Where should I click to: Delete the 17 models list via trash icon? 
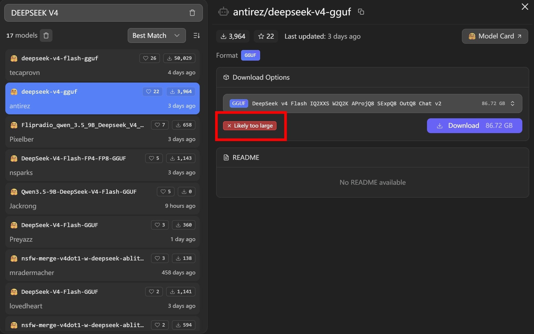(46, 35)
